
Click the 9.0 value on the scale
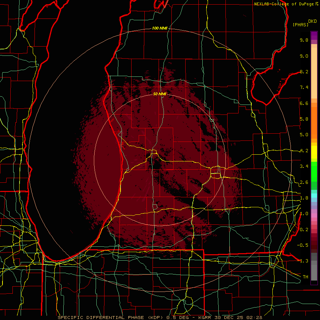tap(304, 56)
